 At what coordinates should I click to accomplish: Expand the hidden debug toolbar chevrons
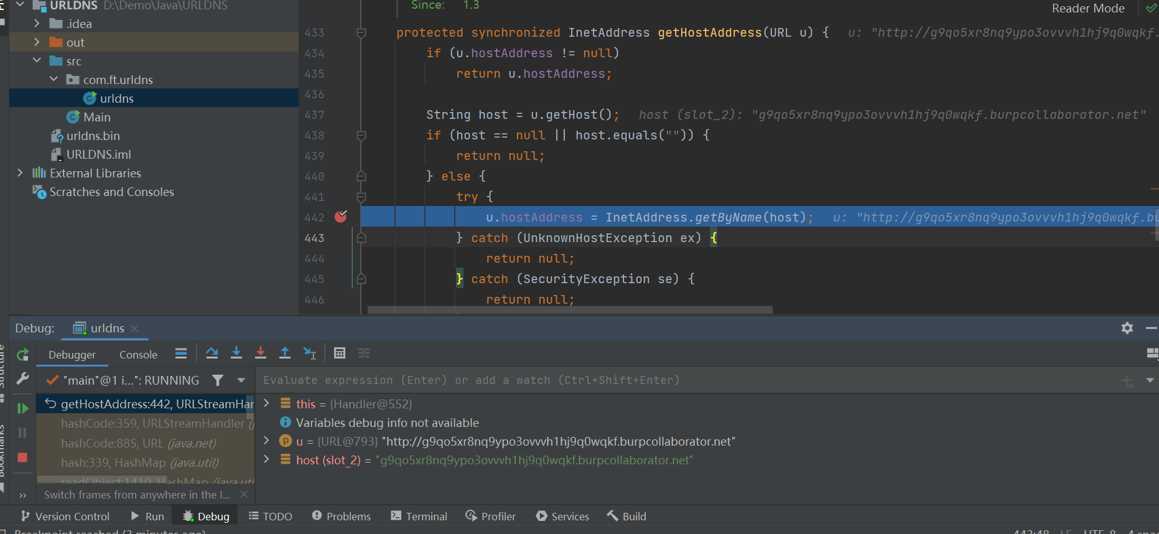coord(23,495)
